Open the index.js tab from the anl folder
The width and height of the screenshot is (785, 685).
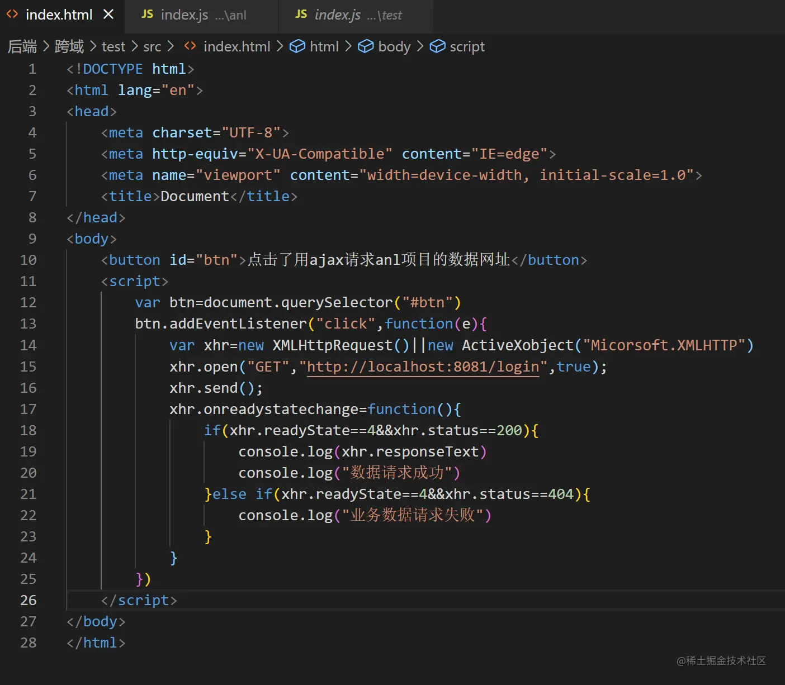coord(201,15)
